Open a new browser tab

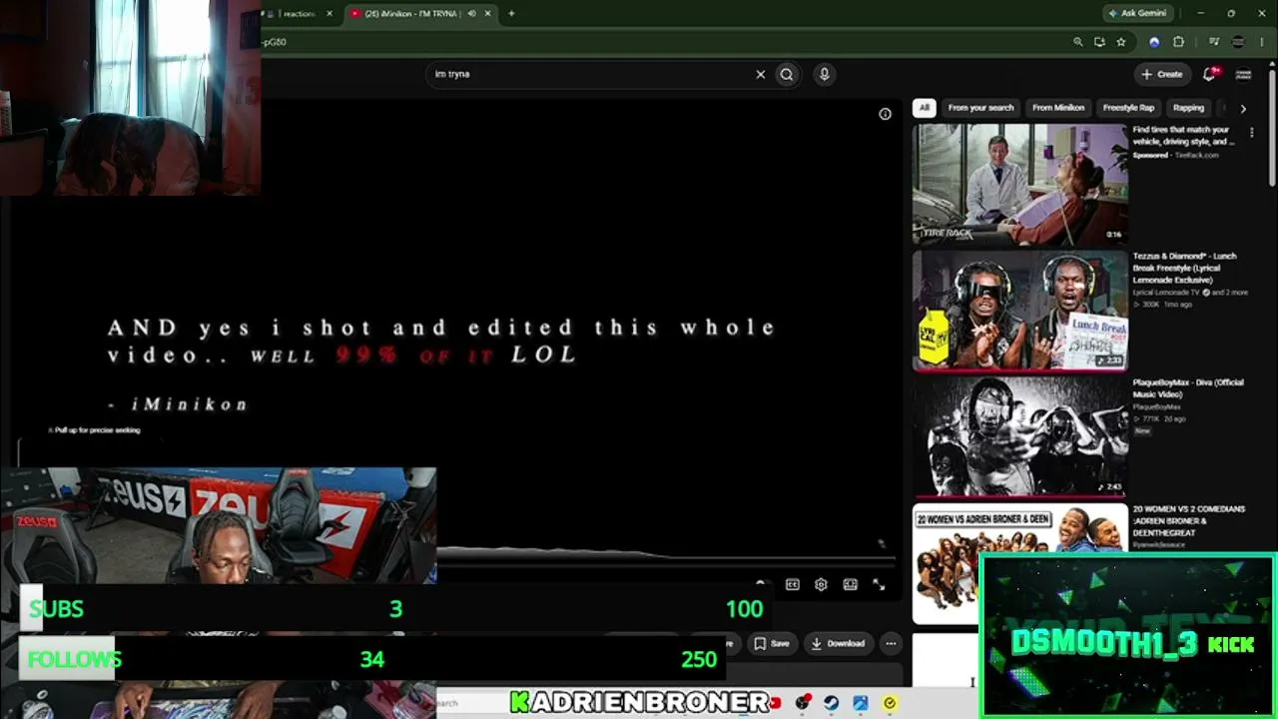coord(511,14)
